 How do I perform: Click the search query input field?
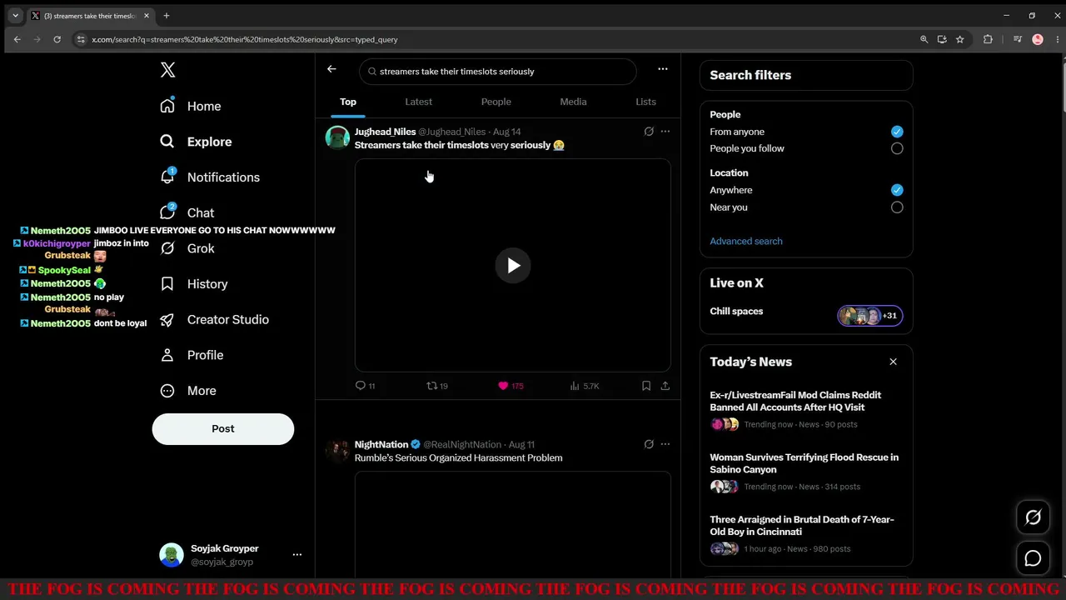coord(498,72)
